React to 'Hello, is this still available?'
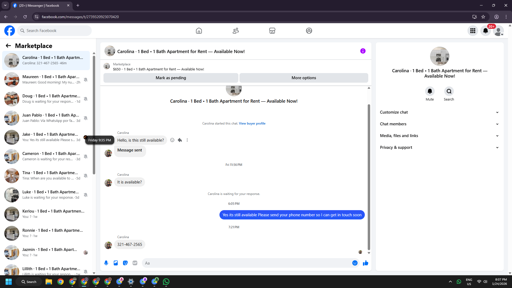The height and width of the screenshot is (288, 512). coord(172,140)
